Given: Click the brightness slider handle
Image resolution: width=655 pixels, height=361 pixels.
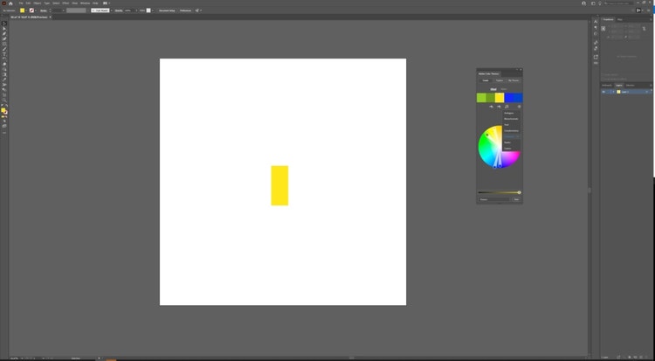Looking at the screenshot, I should click(x=519, y=192).
